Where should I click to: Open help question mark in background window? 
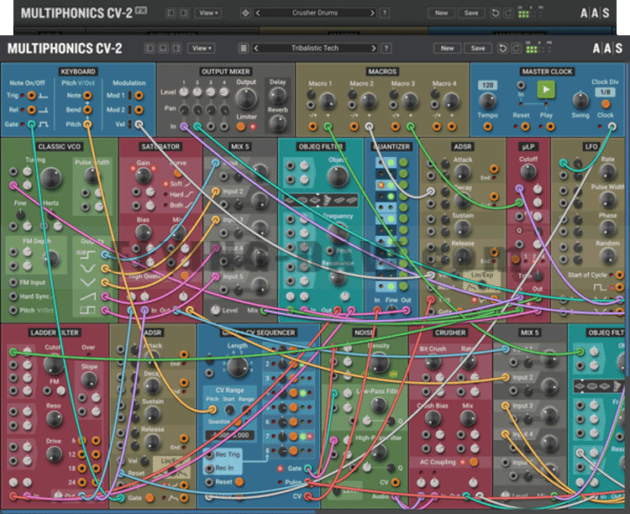(x=385, y=13)
